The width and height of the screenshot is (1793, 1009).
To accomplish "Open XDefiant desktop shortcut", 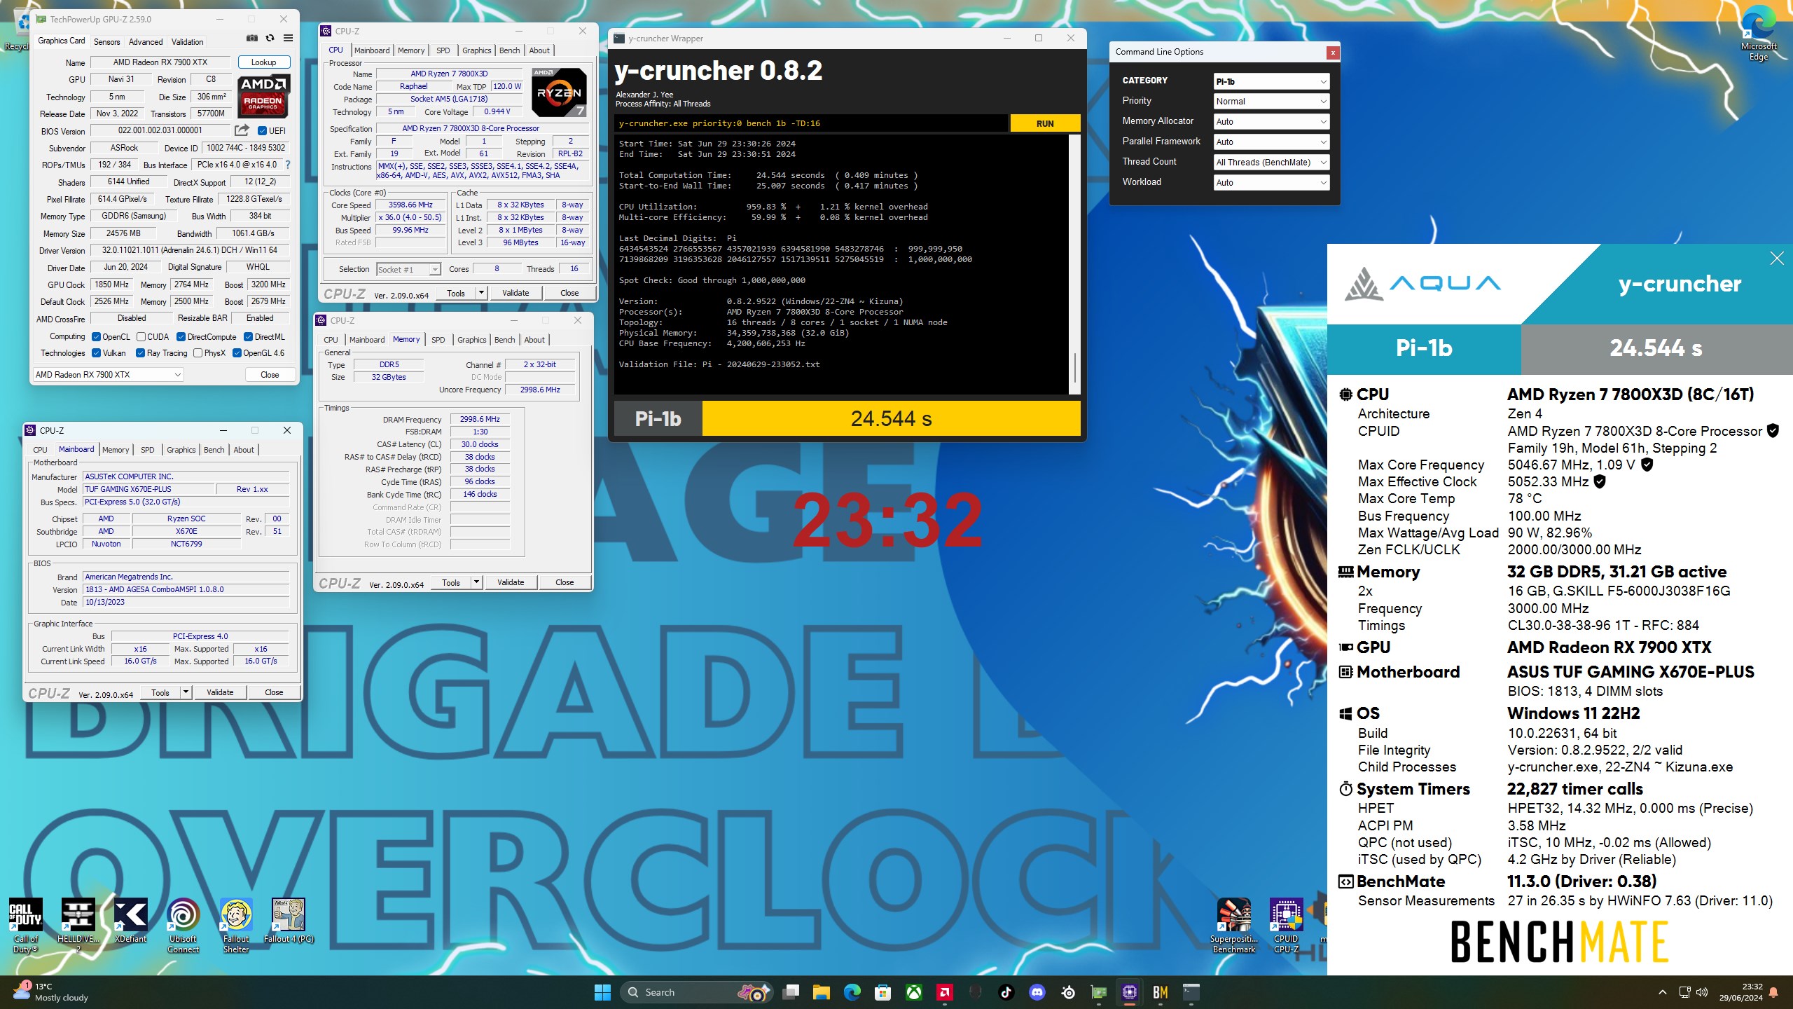I will coord(131,921).
